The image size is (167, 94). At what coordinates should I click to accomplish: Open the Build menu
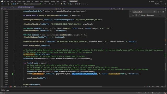[x=24, y=1]
